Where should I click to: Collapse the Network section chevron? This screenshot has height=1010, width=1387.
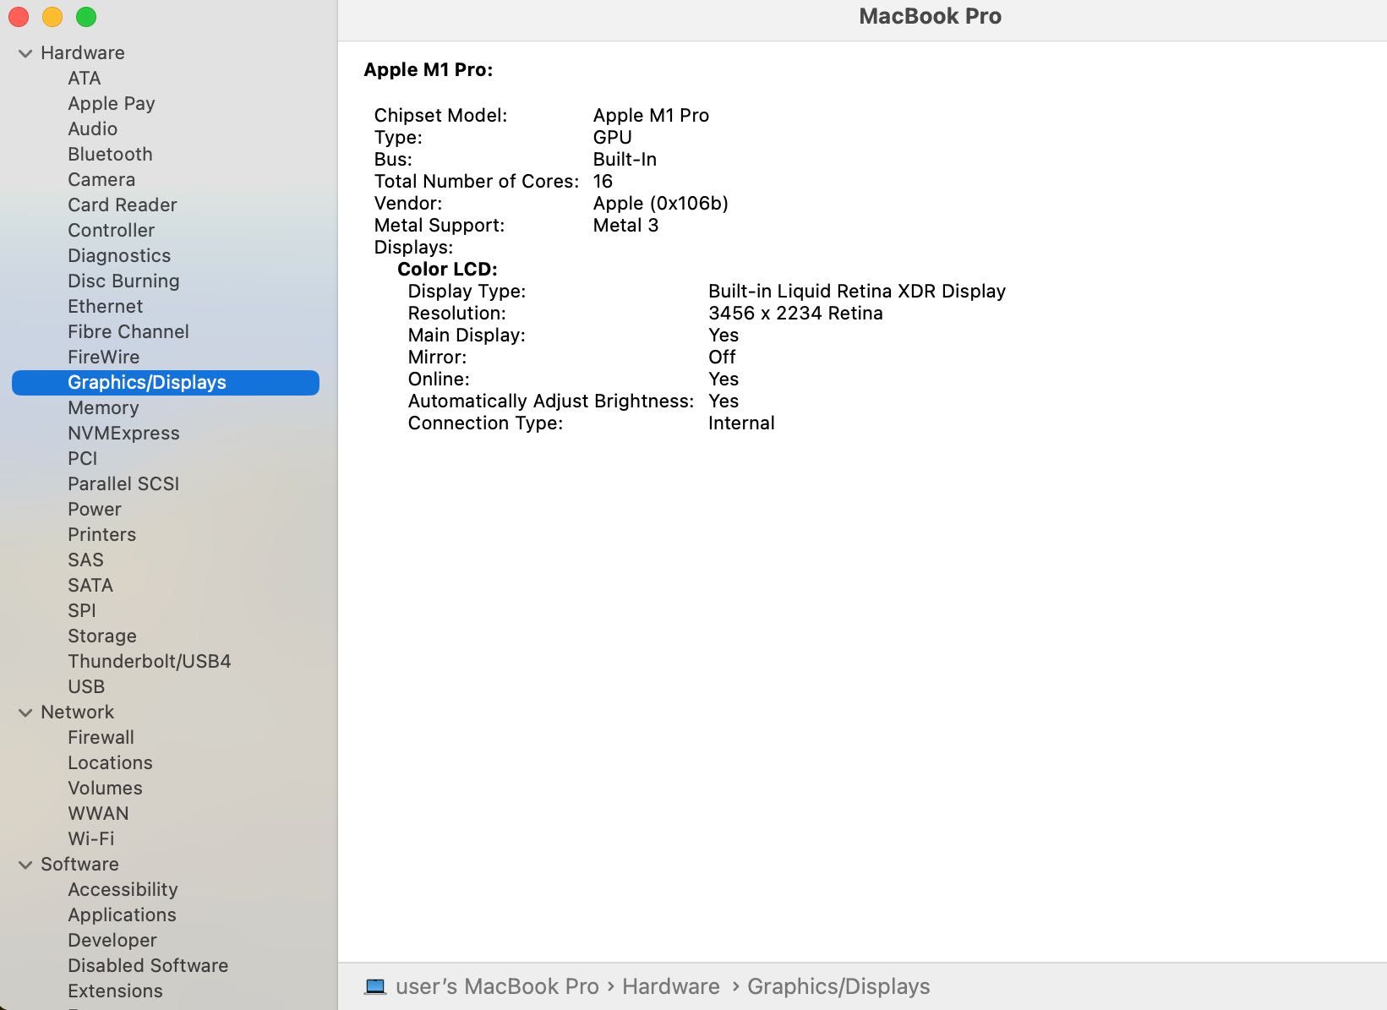25,712
